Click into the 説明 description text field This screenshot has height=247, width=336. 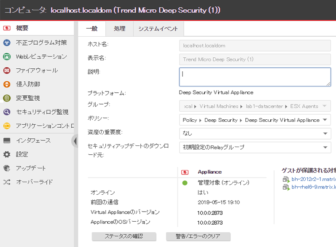tap(255, 77)
